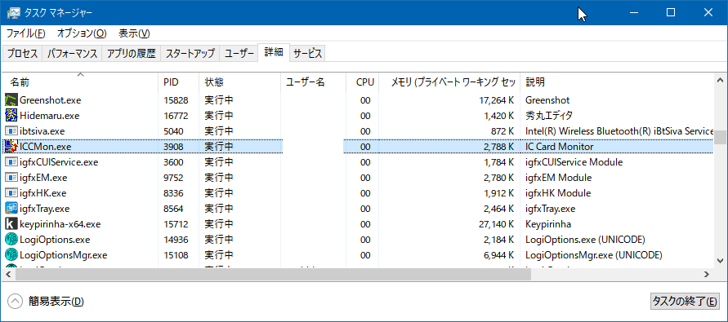728x322 pixels.
Task: Click the igfxHK.exe process icon
Action: pyautogui.click(x=11, y=193)
